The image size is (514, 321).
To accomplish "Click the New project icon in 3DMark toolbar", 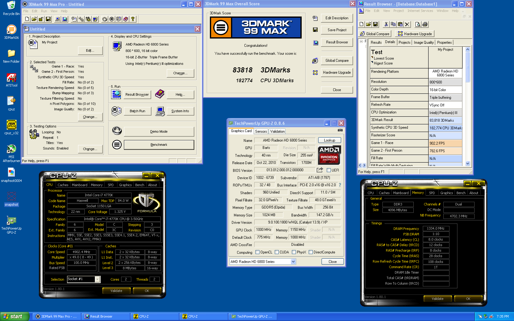I will pyautogui.click(x=27, y=19).
